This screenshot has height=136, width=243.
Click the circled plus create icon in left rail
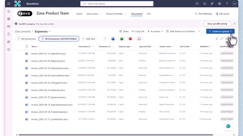tap(9, 50)
